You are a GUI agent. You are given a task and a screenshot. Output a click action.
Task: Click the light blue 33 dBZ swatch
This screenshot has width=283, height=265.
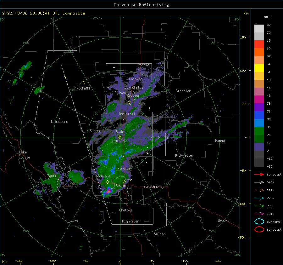[x=259, y=123]
